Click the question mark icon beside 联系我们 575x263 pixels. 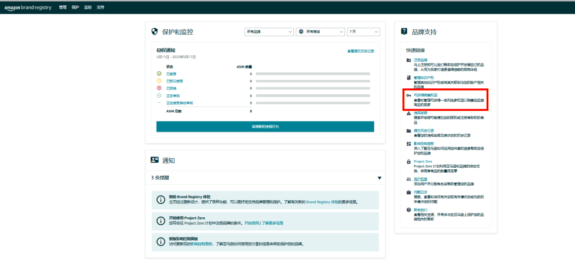point(408,210)
